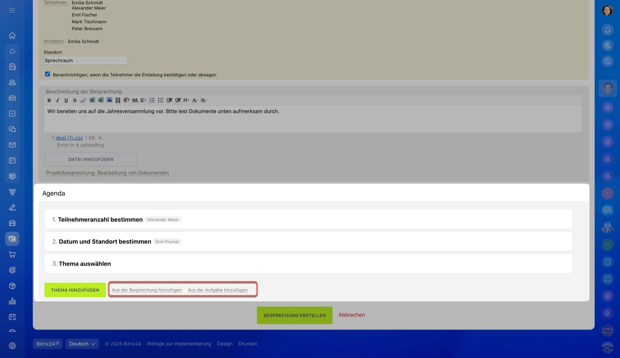Insert a video using the film icon
This screenshot has height=358, width=620.
tap(118, 100)
